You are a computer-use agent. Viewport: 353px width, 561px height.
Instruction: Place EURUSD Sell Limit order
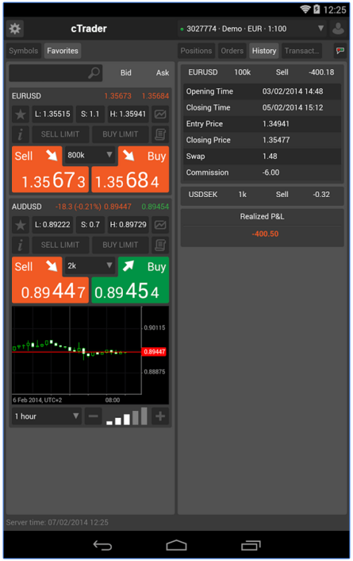[60, 134]
